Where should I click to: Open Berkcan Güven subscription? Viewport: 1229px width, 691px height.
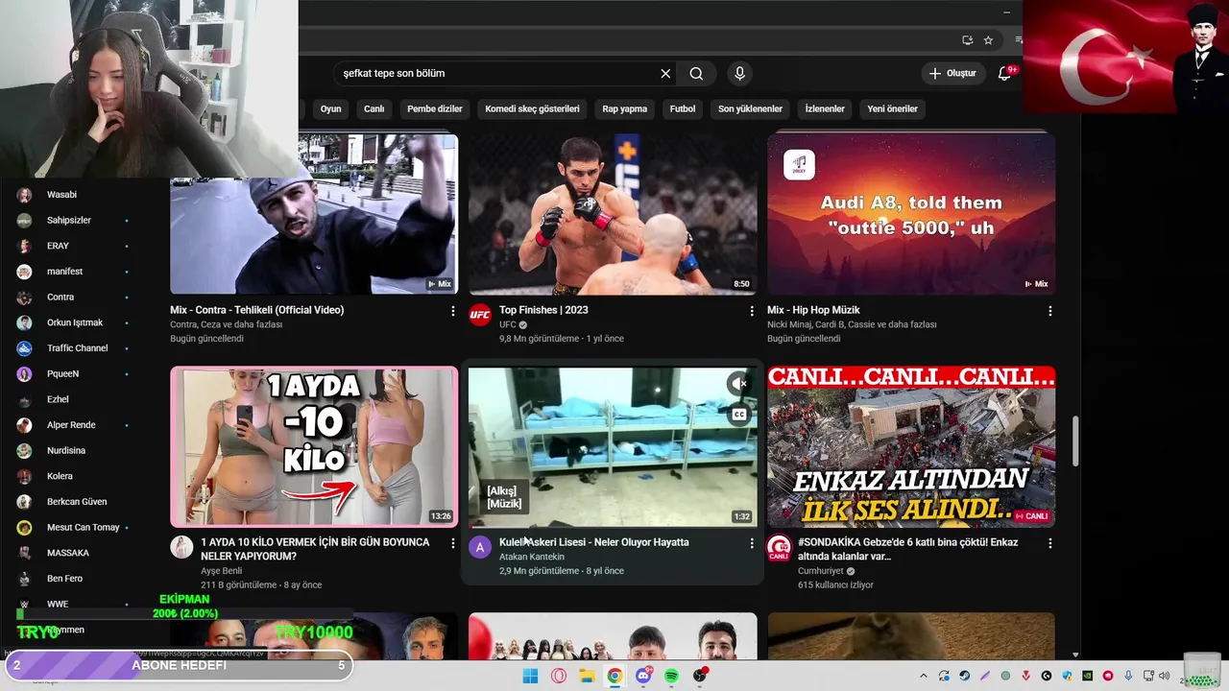pos(73,502)
